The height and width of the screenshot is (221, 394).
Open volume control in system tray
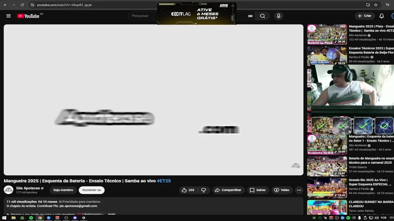377,218
